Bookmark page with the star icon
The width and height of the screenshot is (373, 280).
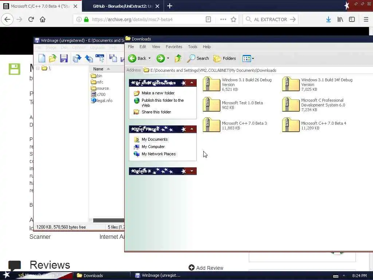coord(233,19)
